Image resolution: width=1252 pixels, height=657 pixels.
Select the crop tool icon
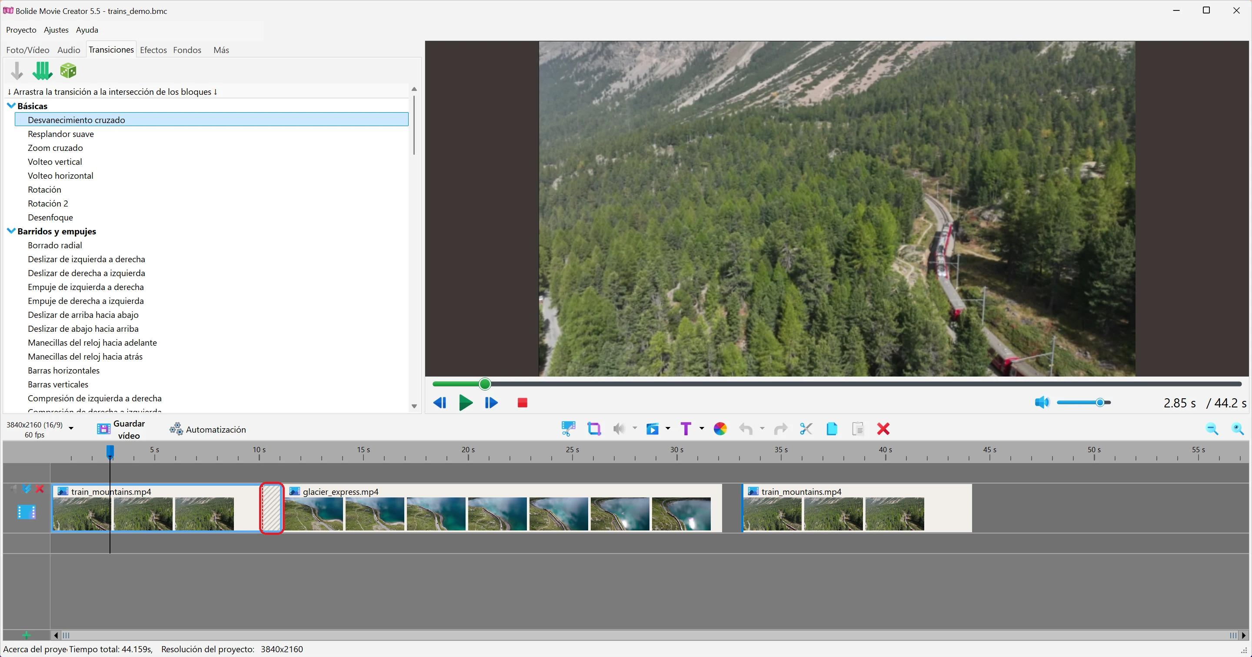pos(594,429)
